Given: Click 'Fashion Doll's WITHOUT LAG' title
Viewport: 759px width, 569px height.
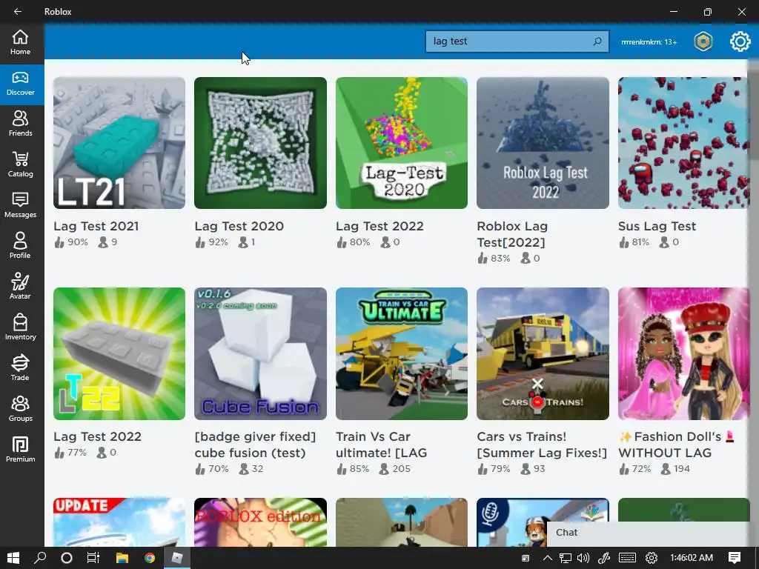Looking at the screenshot, I should [x=677, y=445].
